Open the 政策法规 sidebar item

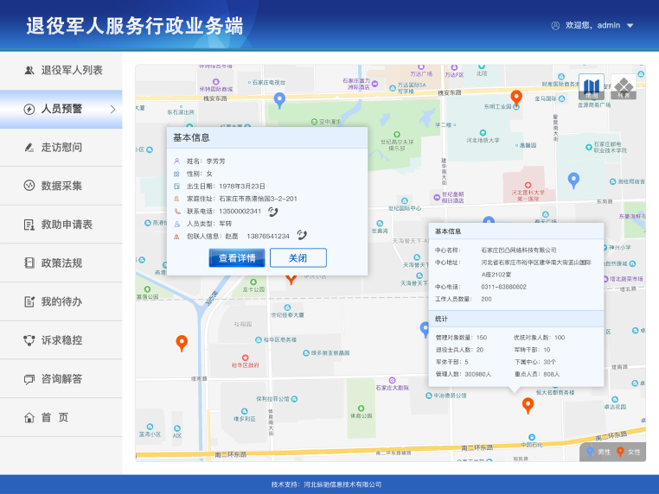61,263
